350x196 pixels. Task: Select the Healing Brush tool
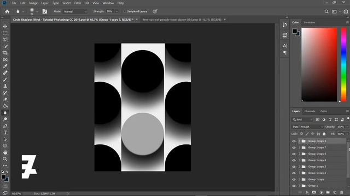(x=5, y=72)
